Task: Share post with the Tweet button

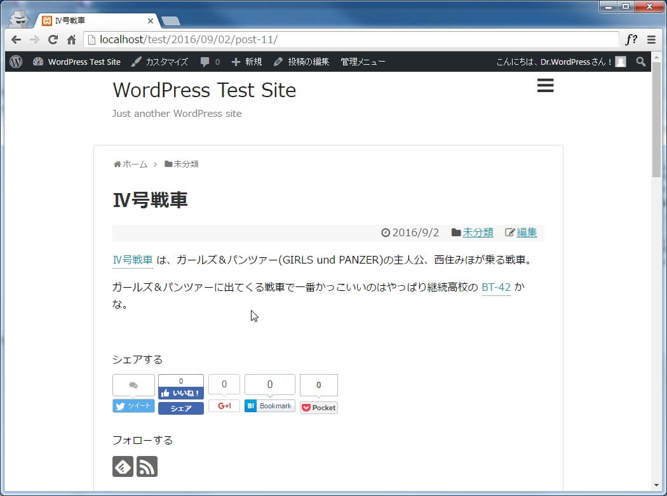Action: (x=133, y=406)
